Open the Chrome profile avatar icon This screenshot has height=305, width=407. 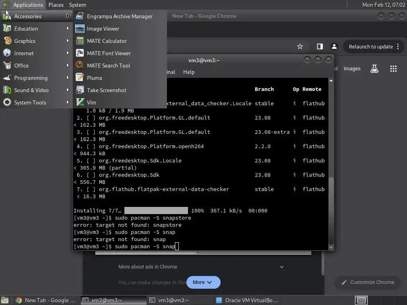point(334,46)
